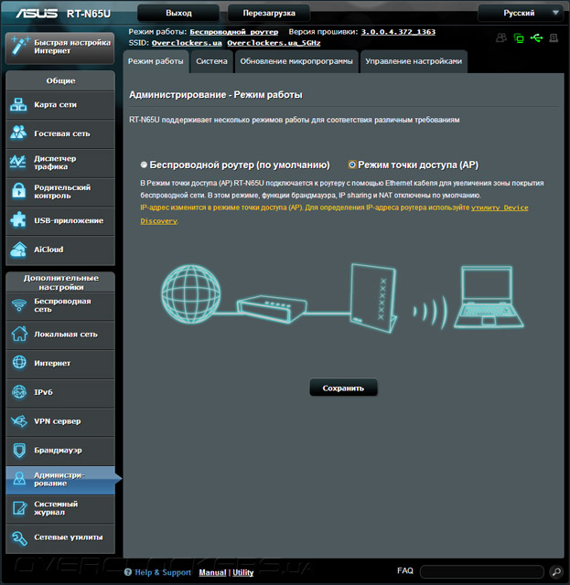
Task: Open the Manual link in footer
Action: coord(212,572)
